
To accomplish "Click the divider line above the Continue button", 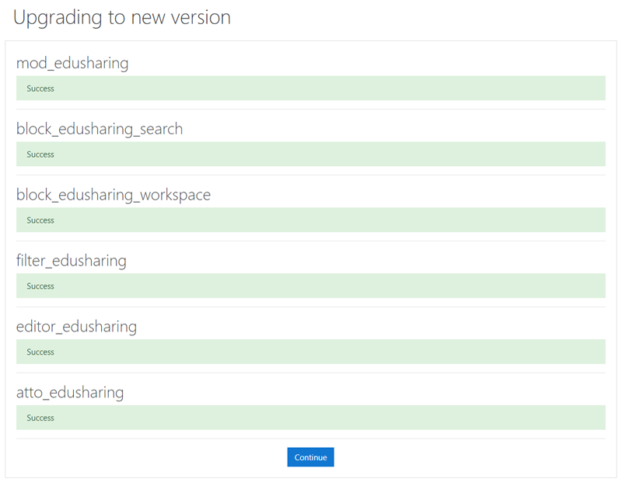I will 310,439.
